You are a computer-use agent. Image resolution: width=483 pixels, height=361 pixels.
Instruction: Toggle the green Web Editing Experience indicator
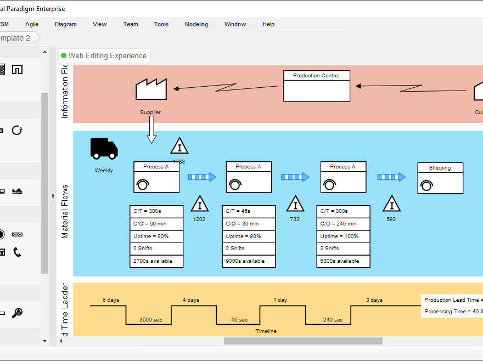point(63,55)
